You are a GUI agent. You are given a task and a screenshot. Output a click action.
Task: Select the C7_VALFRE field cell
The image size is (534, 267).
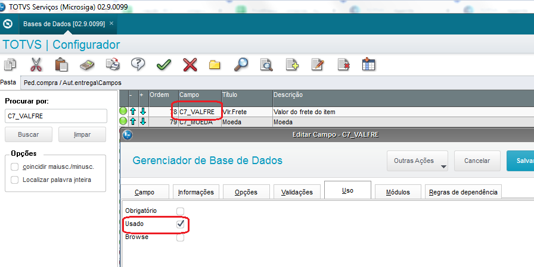pyautogui.click(x=200, y=112)
